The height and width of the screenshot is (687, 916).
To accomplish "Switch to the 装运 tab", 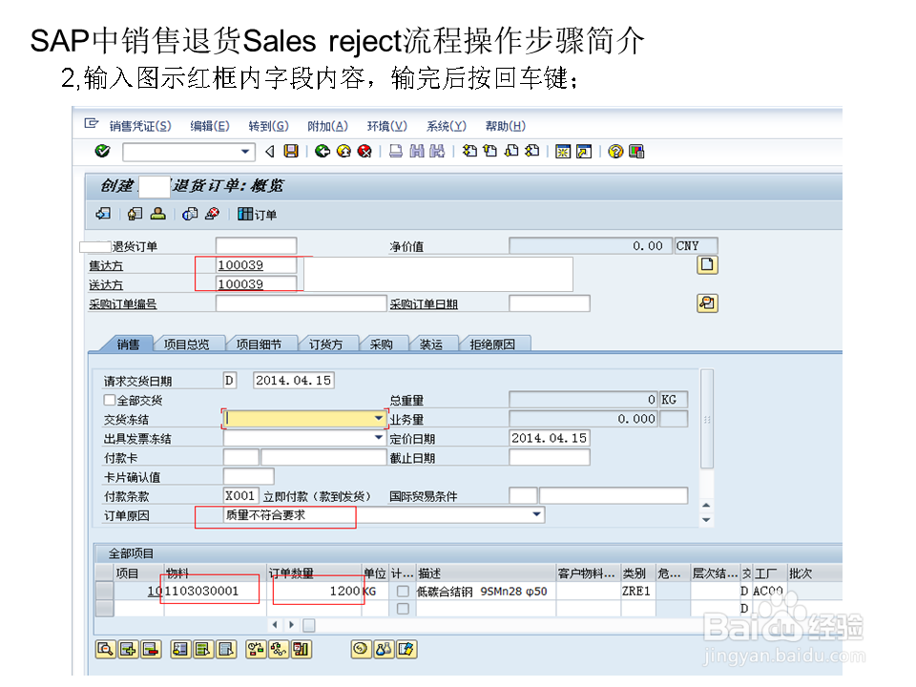I will 431,344.
